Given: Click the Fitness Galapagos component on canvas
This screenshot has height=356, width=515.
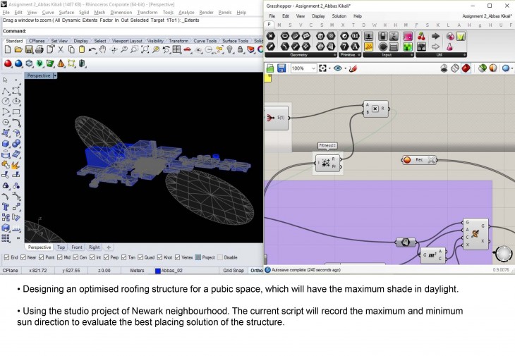Looking at the screenshot, I should 327,164.
